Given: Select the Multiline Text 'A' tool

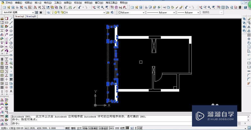Looking at the screenshot, I should 11,91.
